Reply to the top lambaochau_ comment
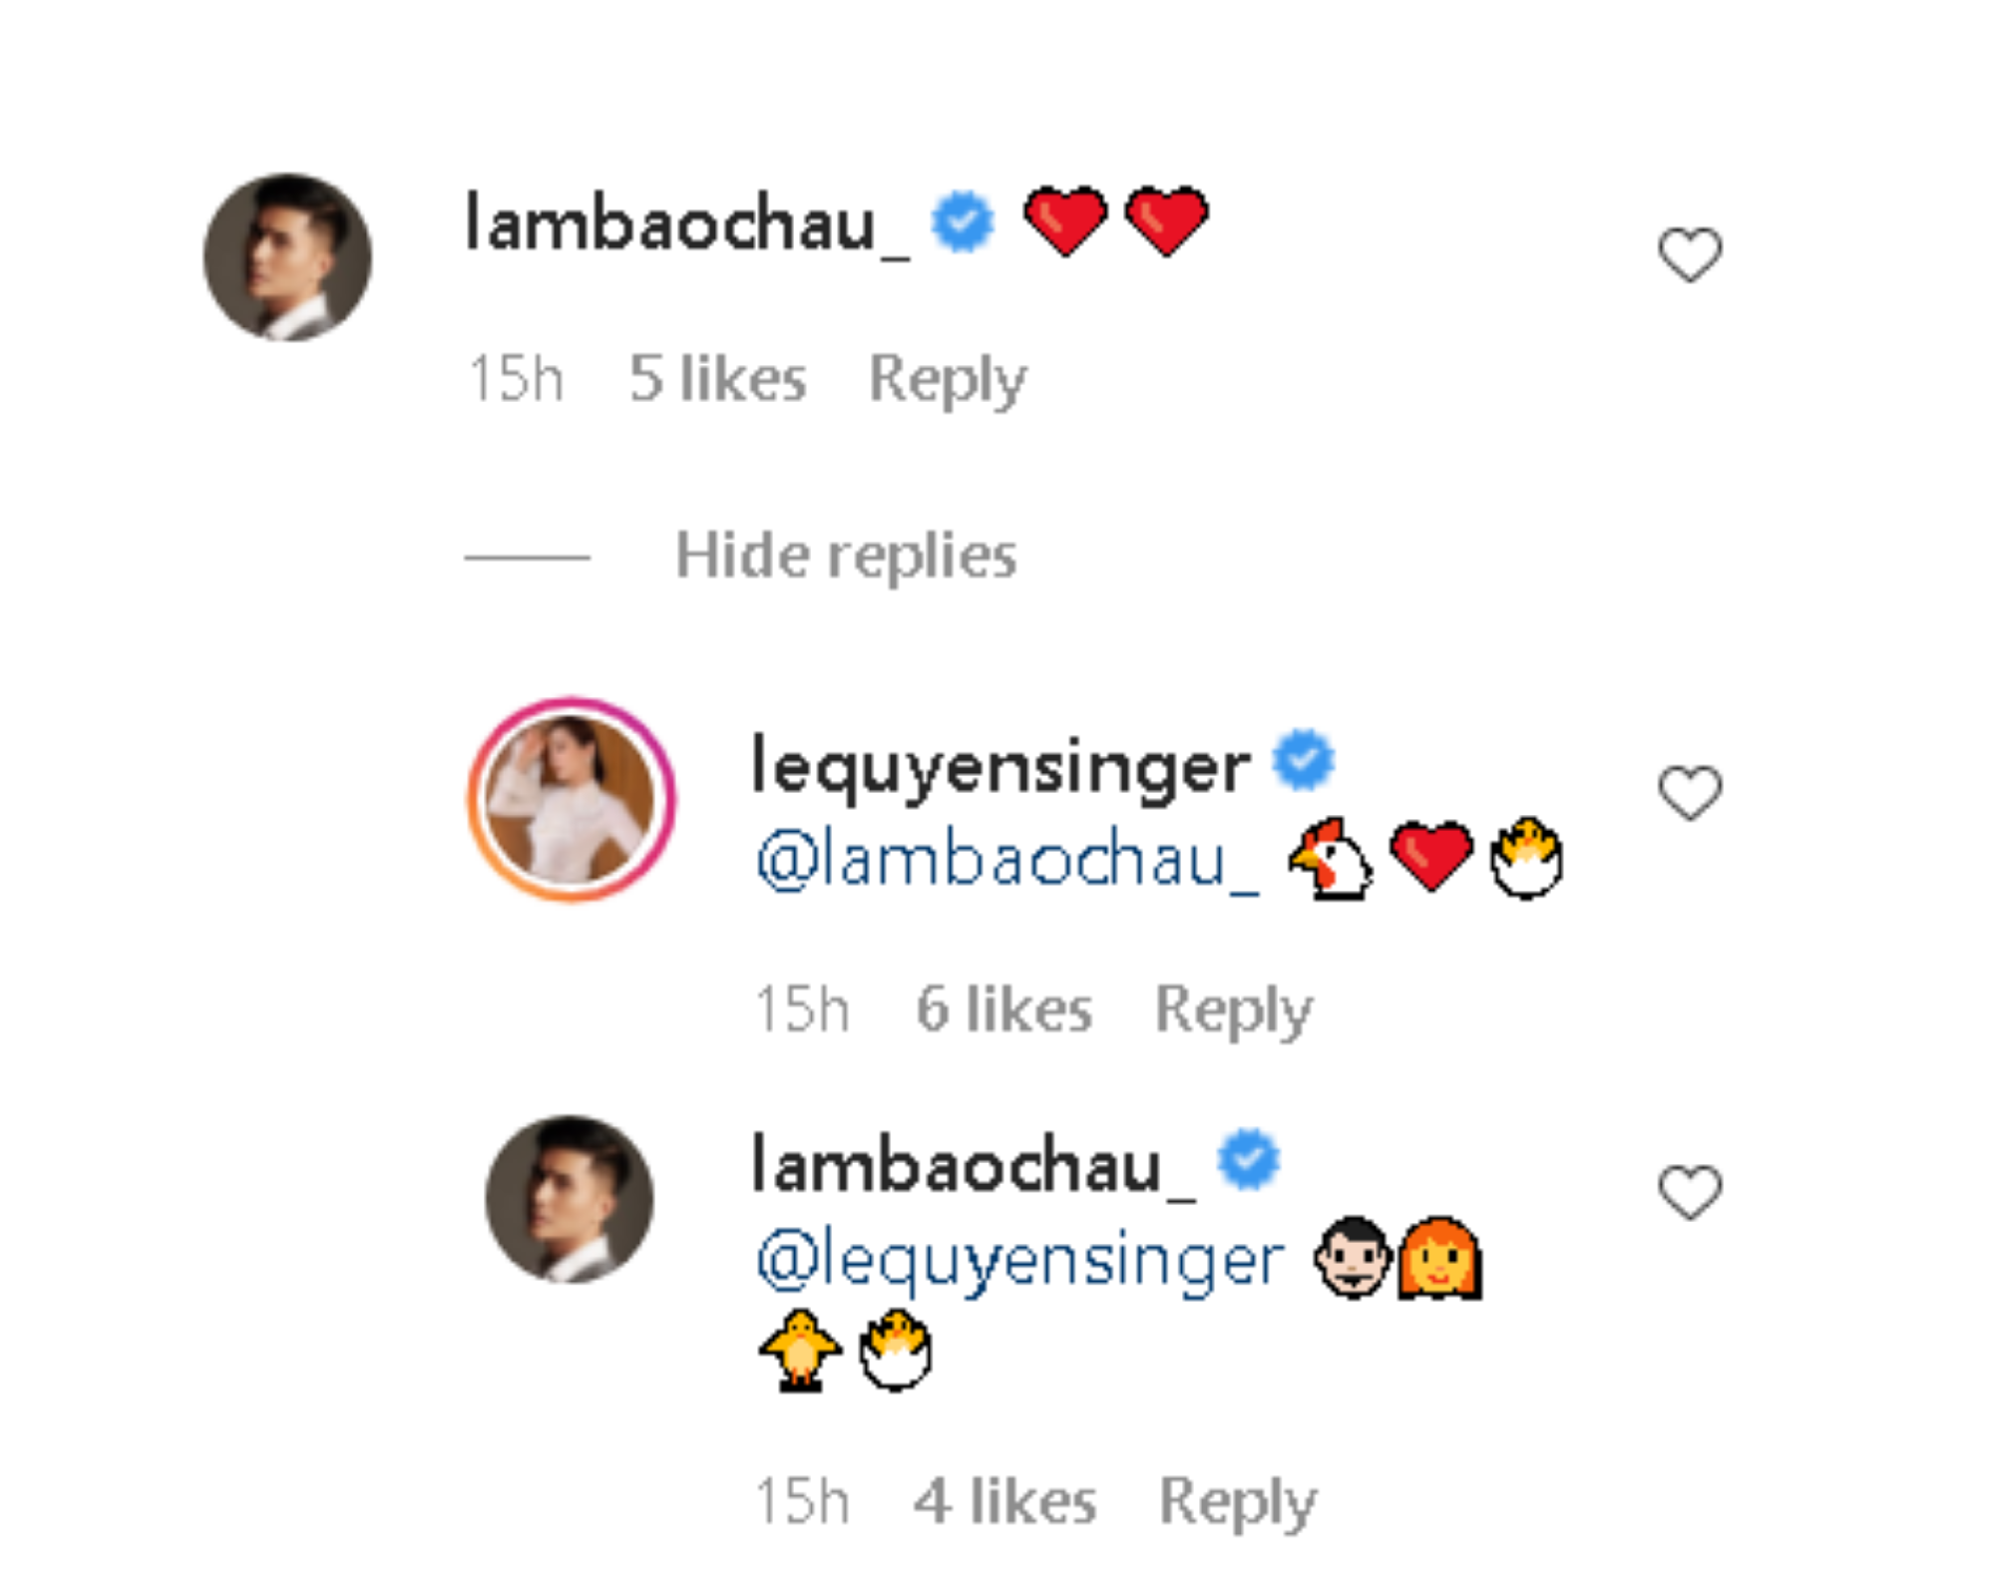The width and height of the screenshot is (1995, 1596). coord(947,380)
